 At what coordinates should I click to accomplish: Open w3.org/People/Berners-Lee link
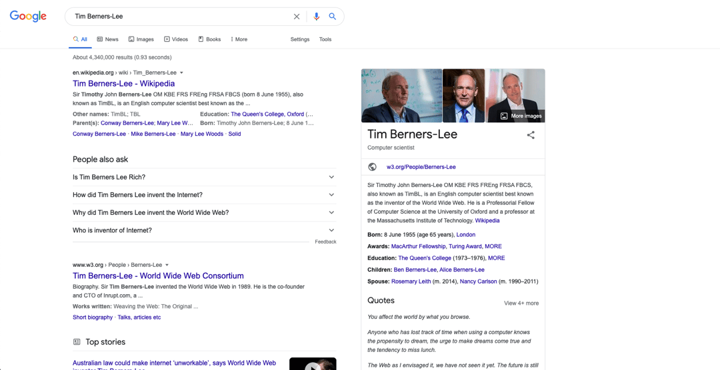coord(421,167)
